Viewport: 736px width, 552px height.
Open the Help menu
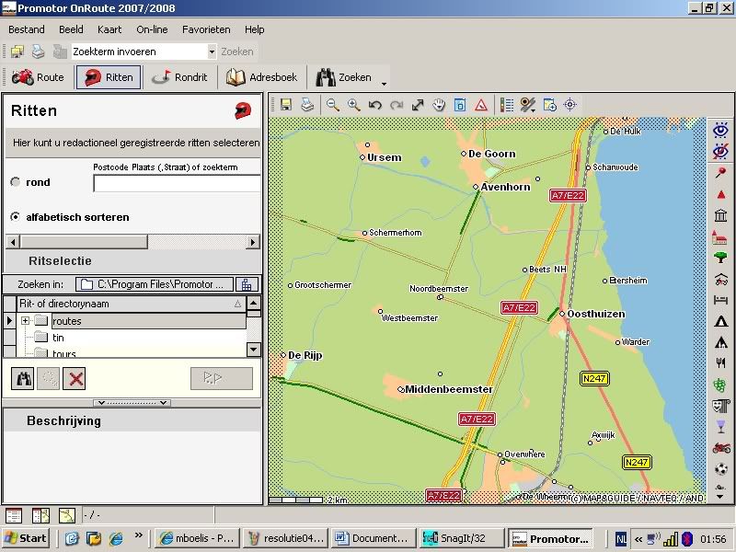point(255,29)
